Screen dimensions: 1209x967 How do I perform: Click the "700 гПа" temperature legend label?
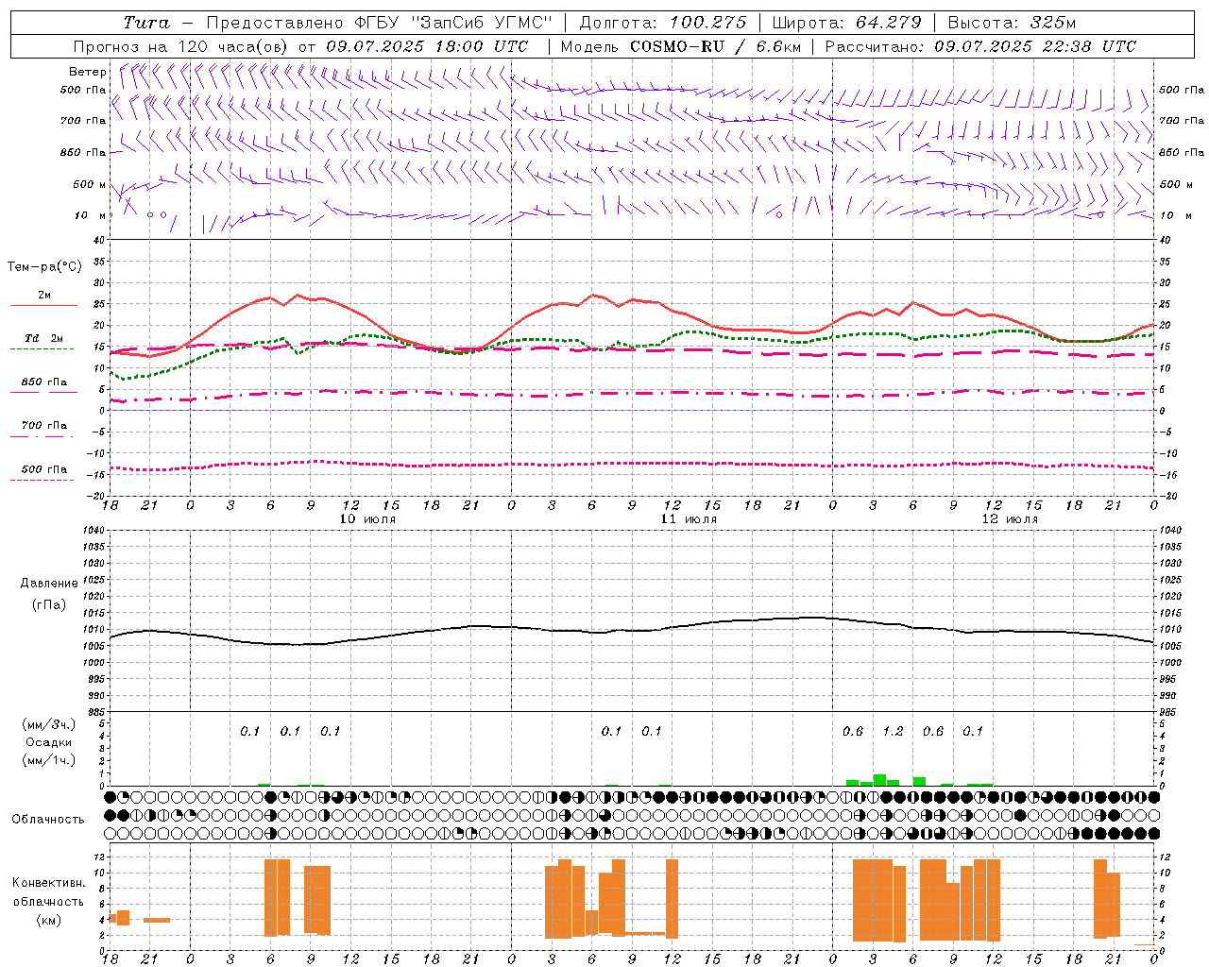point(44,425)
